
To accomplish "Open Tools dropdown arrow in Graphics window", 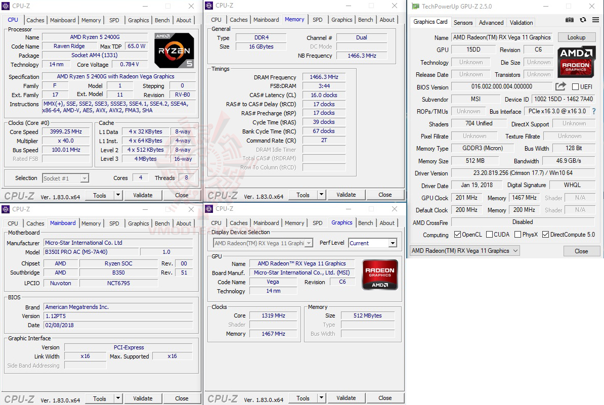I will [x=322, y=398].
